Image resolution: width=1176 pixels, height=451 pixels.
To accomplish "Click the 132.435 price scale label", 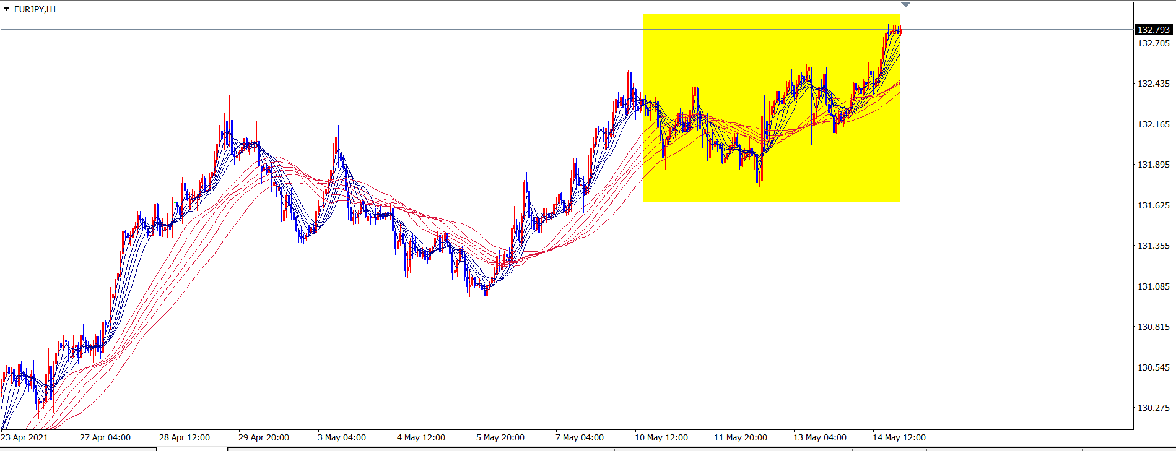I will 1153,84.
